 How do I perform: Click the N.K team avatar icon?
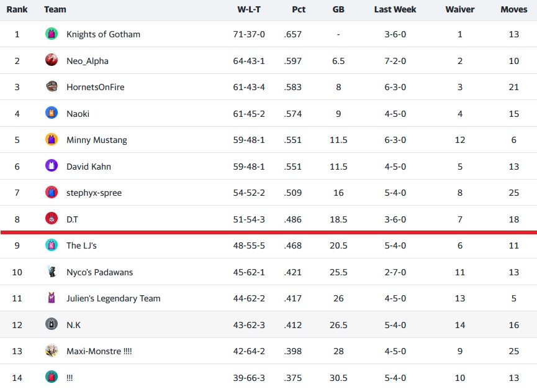coord(52,324)
